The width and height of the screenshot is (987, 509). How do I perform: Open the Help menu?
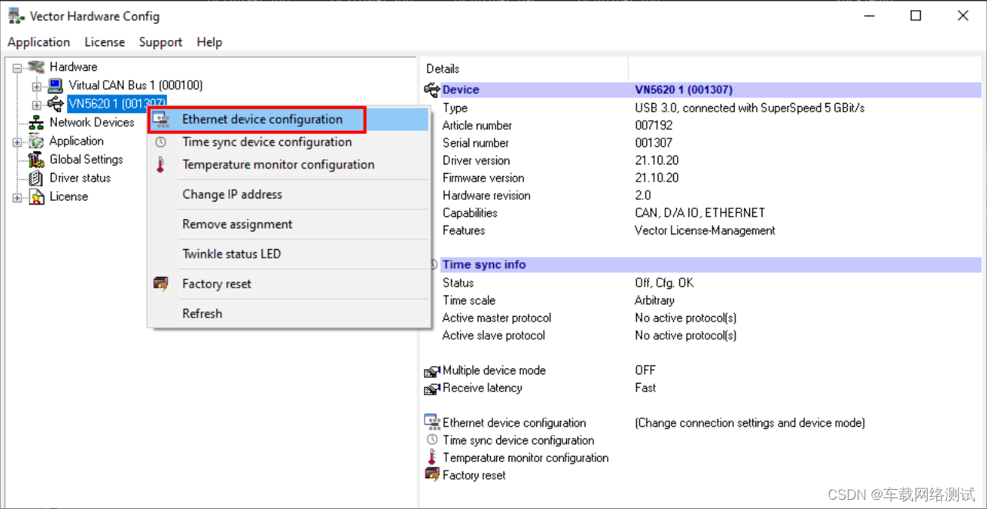209,42
